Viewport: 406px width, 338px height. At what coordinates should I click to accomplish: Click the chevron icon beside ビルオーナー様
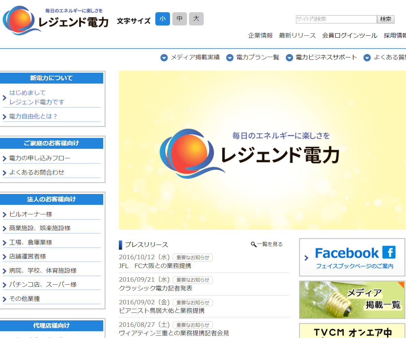tap(4, 215)
